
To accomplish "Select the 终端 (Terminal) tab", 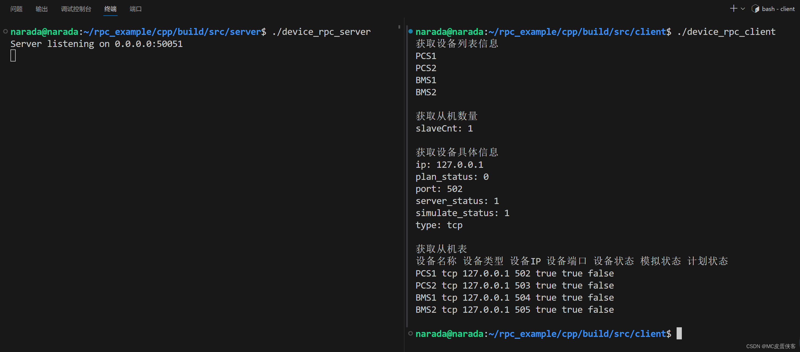I will [110, 9].
